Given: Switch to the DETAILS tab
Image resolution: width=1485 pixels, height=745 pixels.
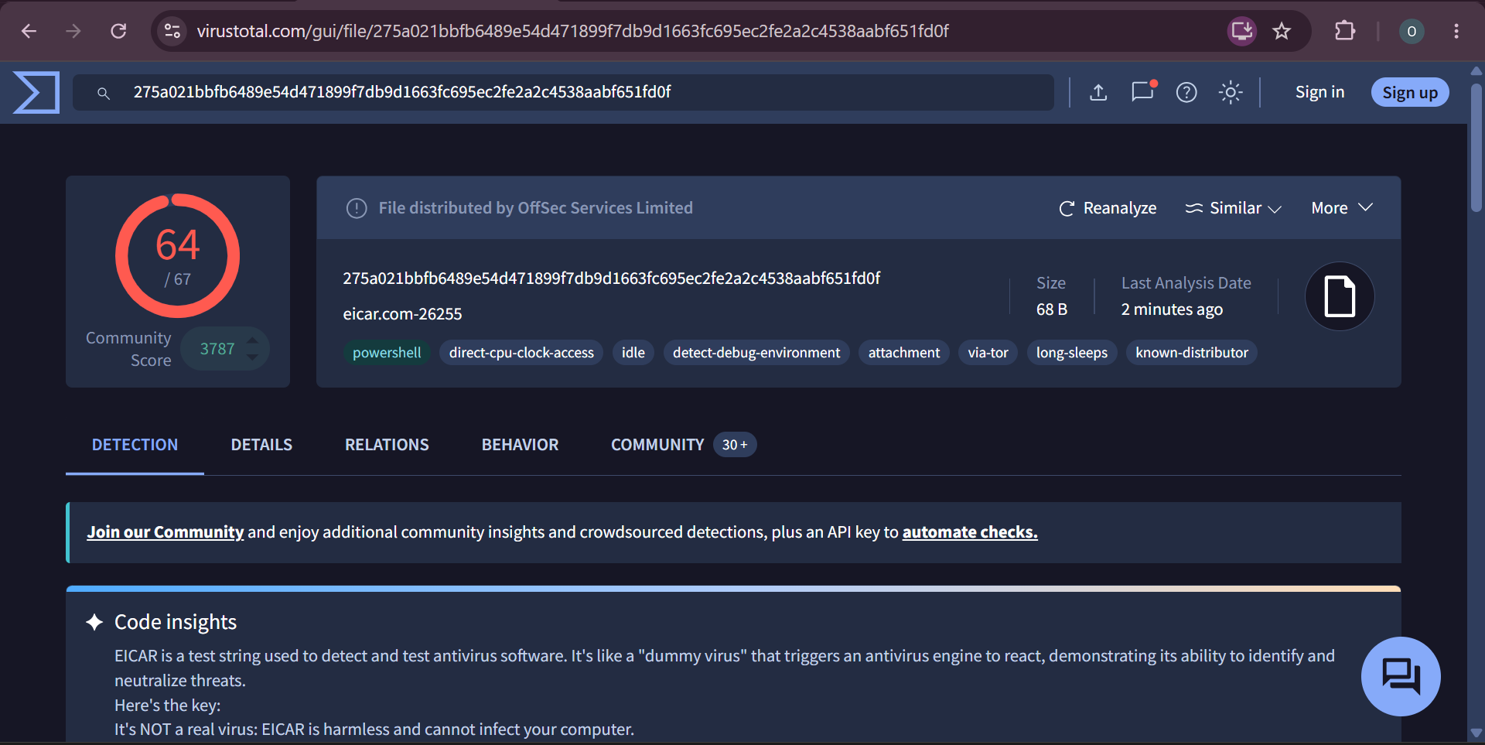Looking at the screenshot, I should click(x=261, y=445).
